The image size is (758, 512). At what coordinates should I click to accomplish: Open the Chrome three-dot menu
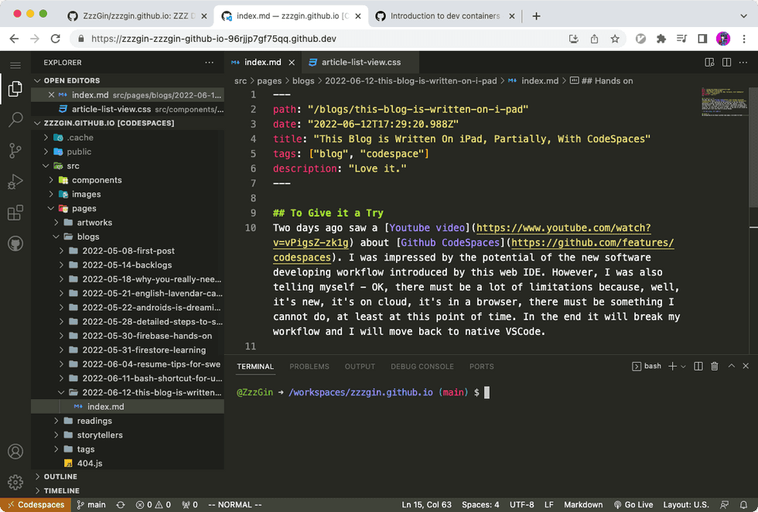point(744,39)
